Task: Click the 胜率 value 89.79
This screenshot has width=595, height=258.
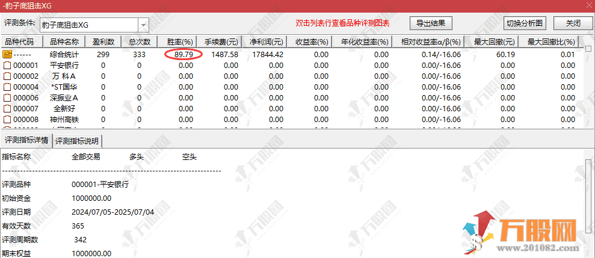Action: (184, 55)
